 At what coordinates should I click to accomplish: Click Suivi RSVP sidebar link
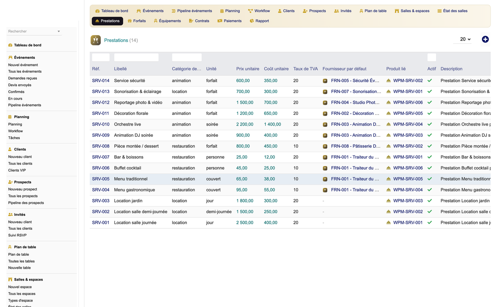pyautogui.click(x=17, y=235)
